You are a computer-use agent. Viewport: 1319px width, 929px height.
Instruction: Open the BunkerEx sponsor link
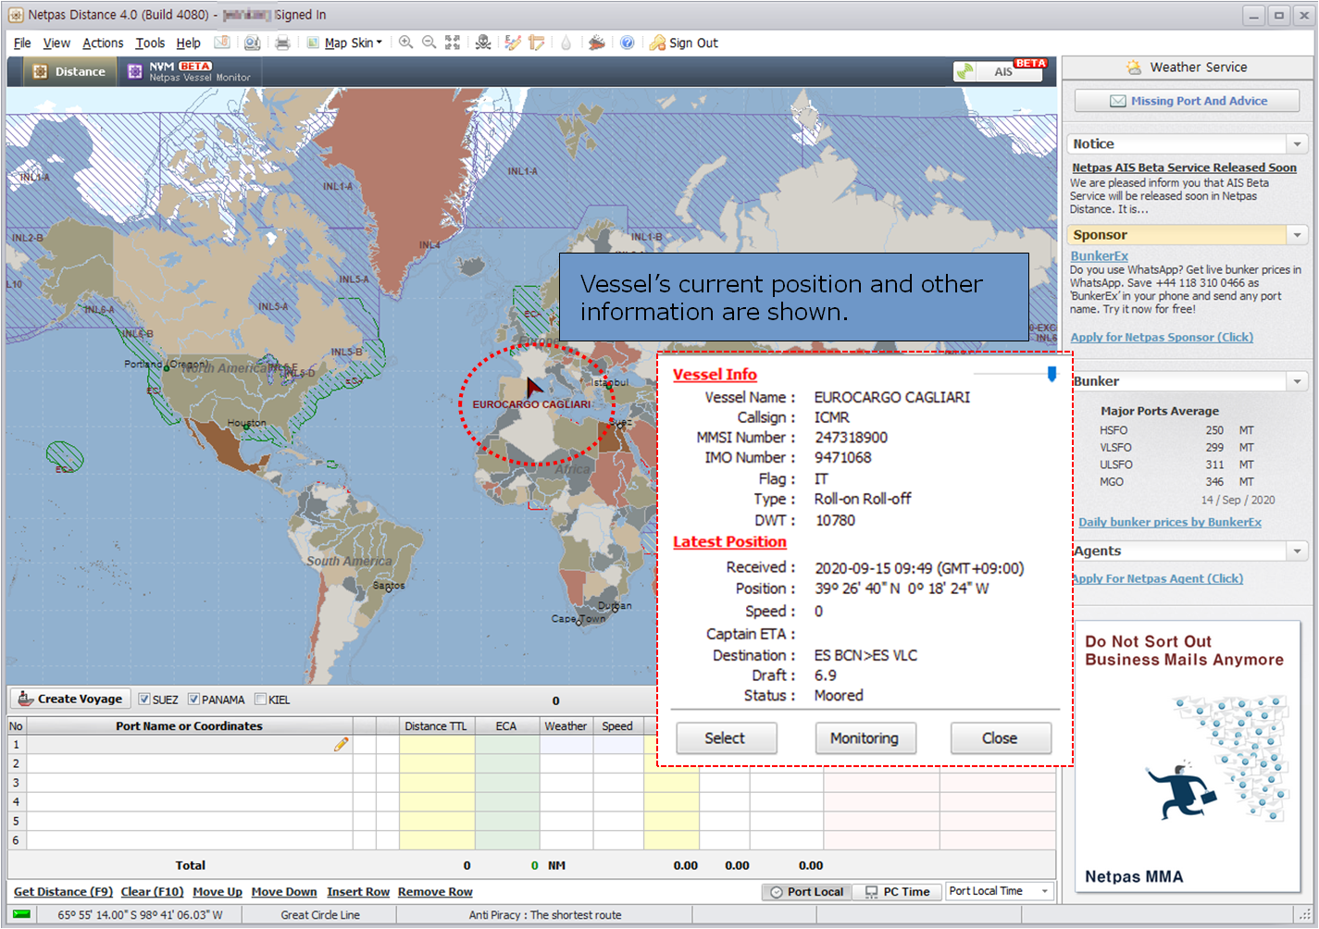point(1100,256)
